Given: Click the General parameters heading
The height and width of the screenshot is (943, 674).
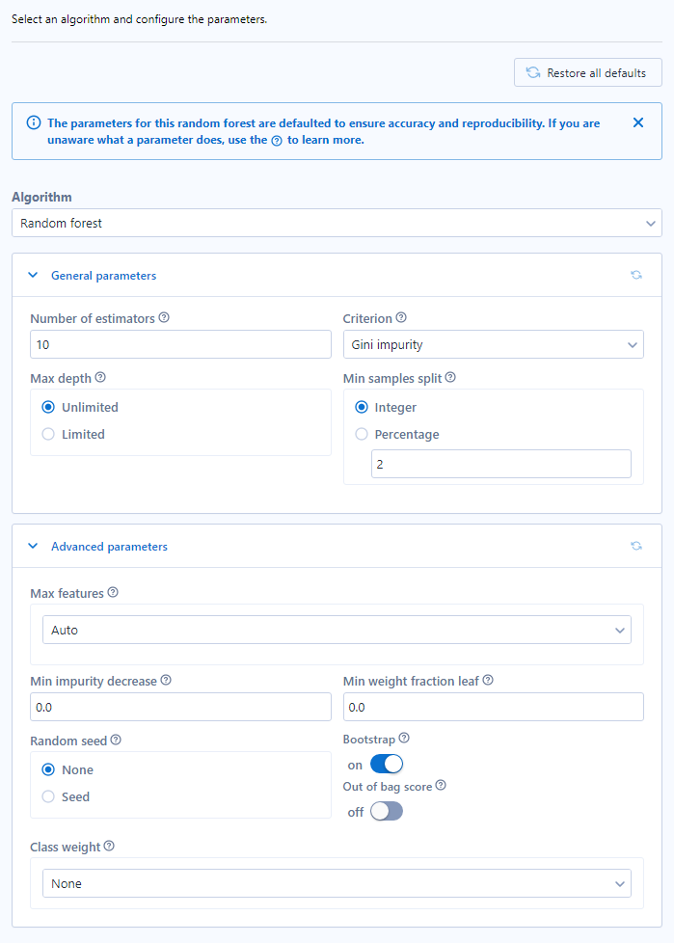Looking at the screenshot, I should point(103,276).
